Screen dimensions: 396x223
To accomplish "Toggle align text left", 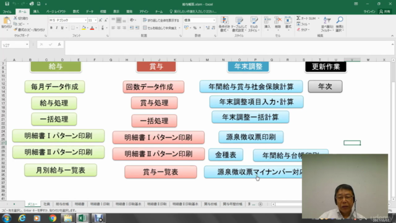I will 113,28.
